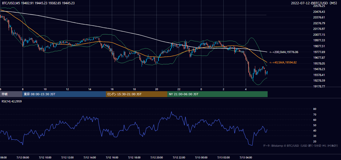Image resolution: width=341 pixels, height=160 pixels.
Task: Click the Bitstamp data source note
Action: click(300, 146)
